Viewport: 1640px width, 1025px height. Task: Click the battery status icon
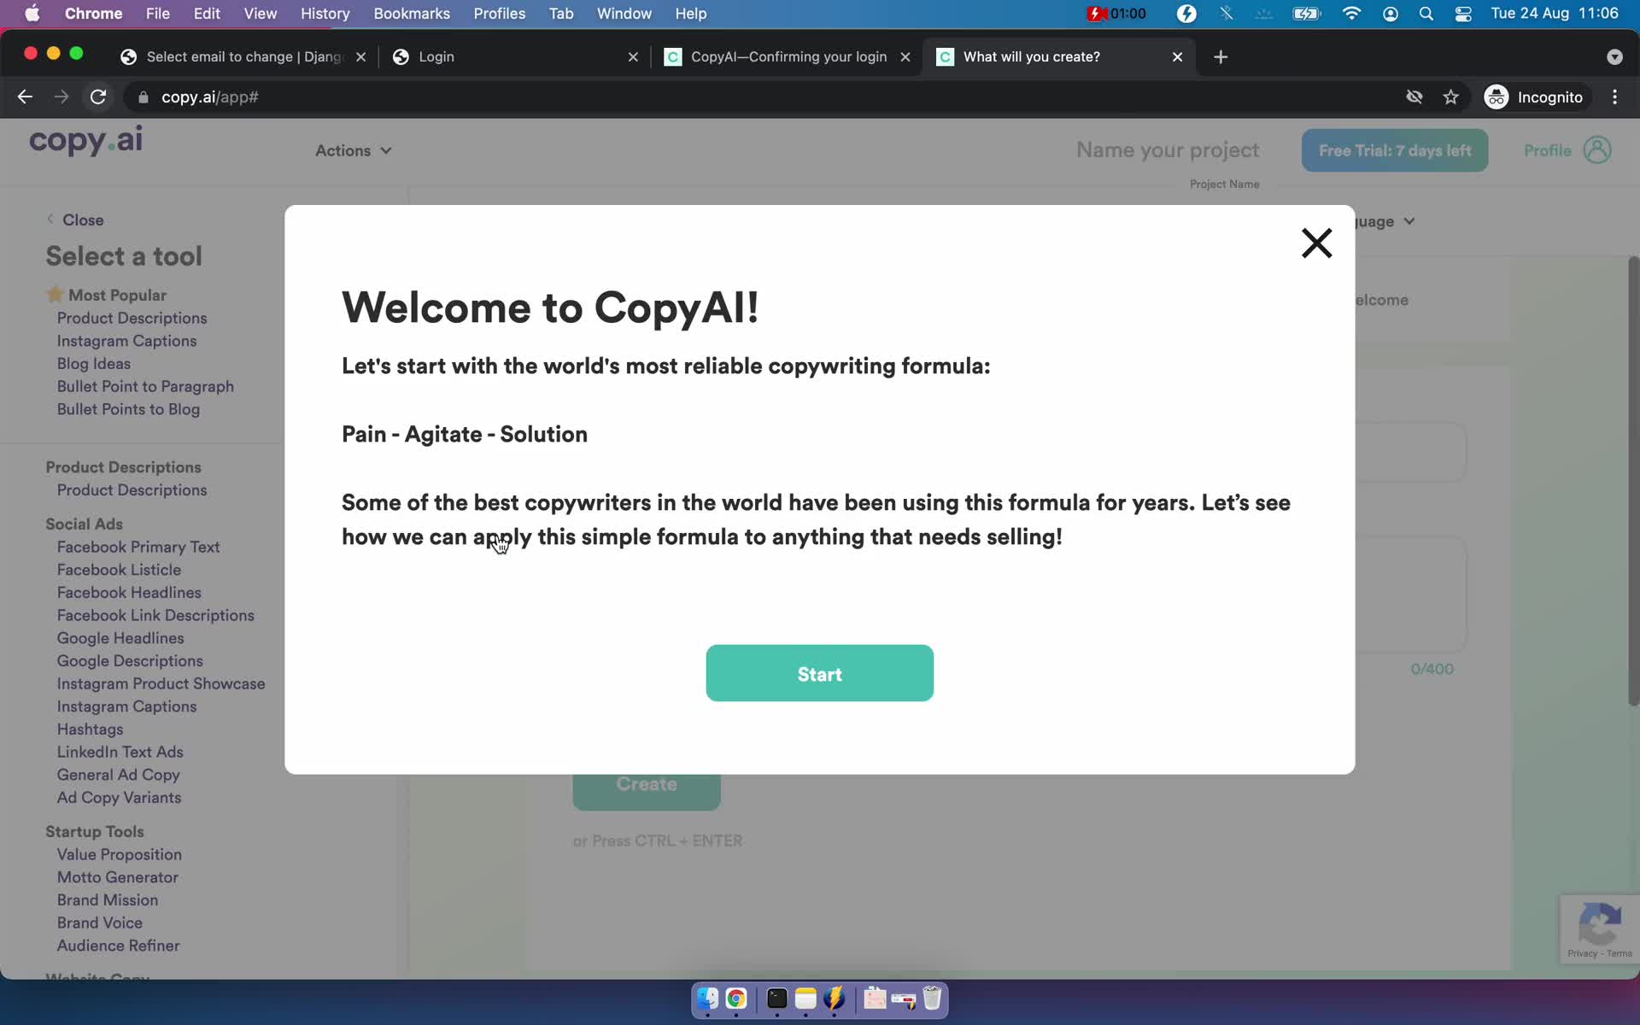[1307, 13]
